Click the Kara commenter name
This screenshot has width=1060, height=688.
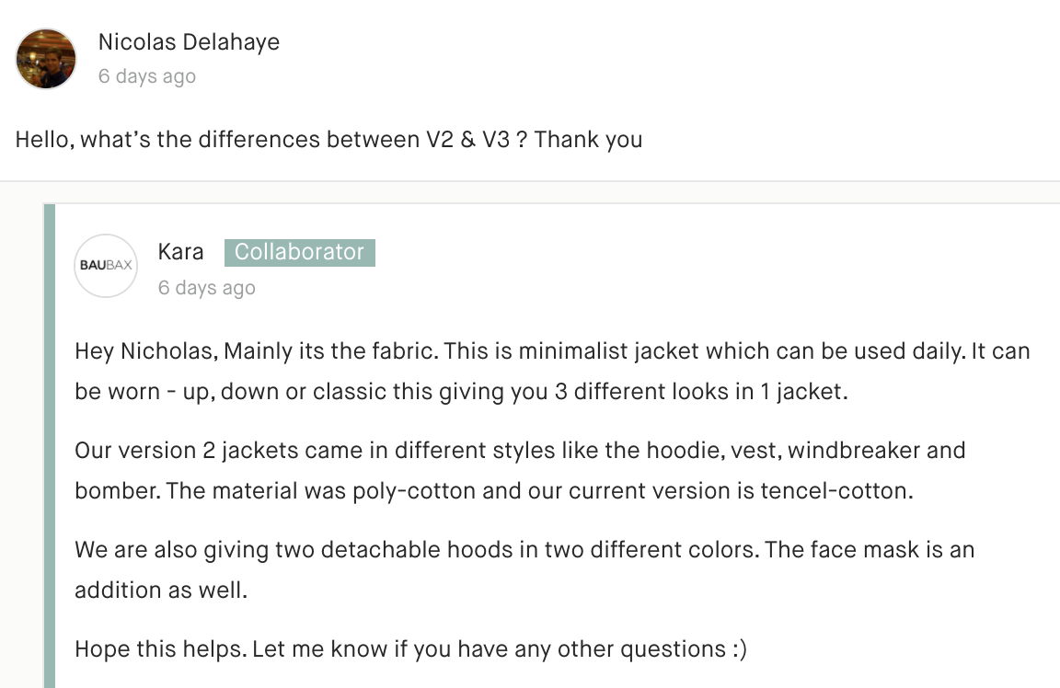pos(180,251)
